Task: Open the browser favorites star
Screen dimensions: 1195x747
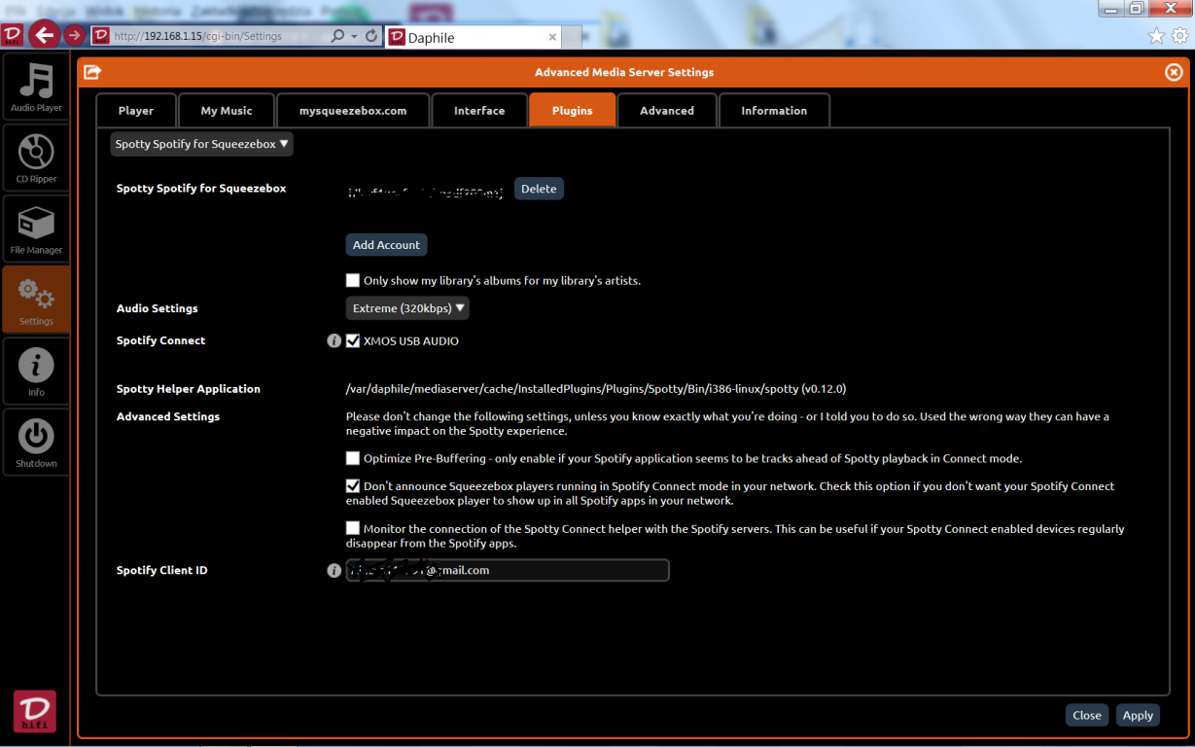Action: (1156, 36)
